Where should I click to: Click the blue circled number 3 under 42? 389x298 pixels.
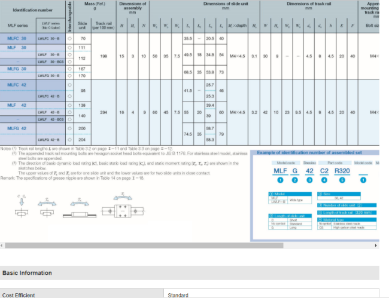311,180
